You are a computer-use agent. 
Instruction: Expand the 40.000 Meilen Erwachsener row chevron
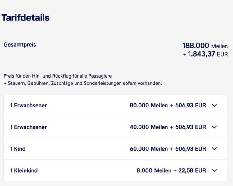214,127
